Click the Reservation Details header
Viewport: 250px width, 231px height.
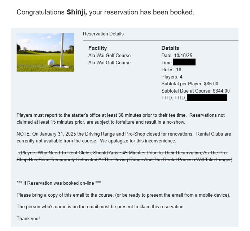coord(103,34)
